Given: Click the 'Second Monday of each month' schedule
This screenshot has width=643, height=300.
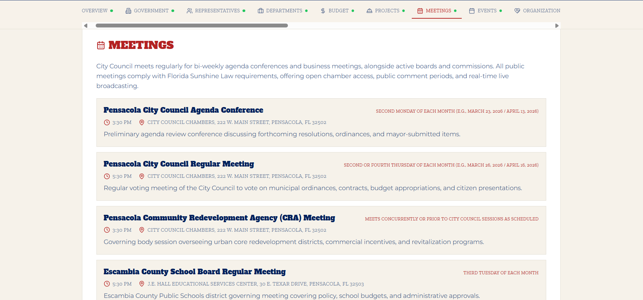Looking at the screenshot, I should (x=457, y=111).
